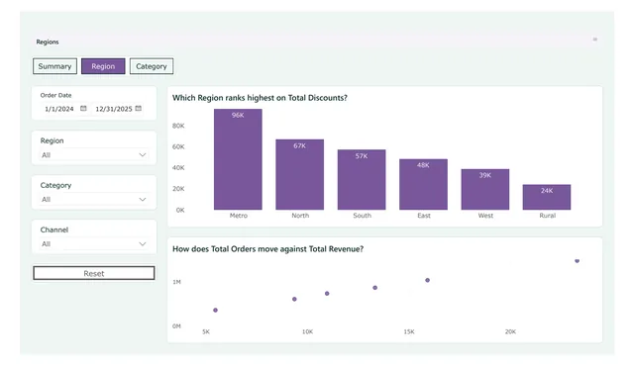
Task: Click the 1M axis label on scatter chart
Action: (176, 282)
